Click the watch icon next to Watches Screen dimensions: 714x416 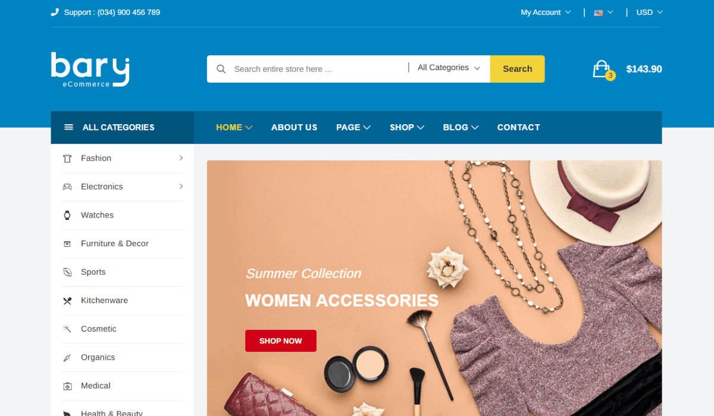(67, 215)
